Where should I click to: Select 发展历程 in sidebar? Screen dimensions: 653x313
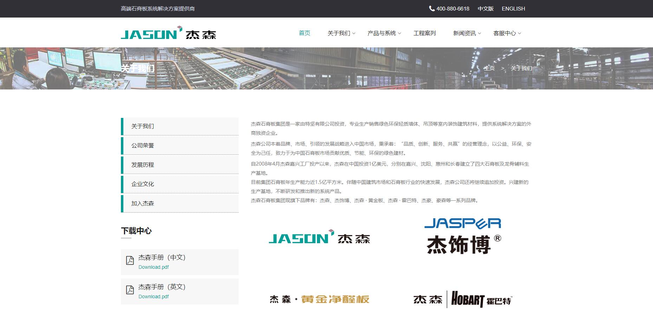click(180, 165)
